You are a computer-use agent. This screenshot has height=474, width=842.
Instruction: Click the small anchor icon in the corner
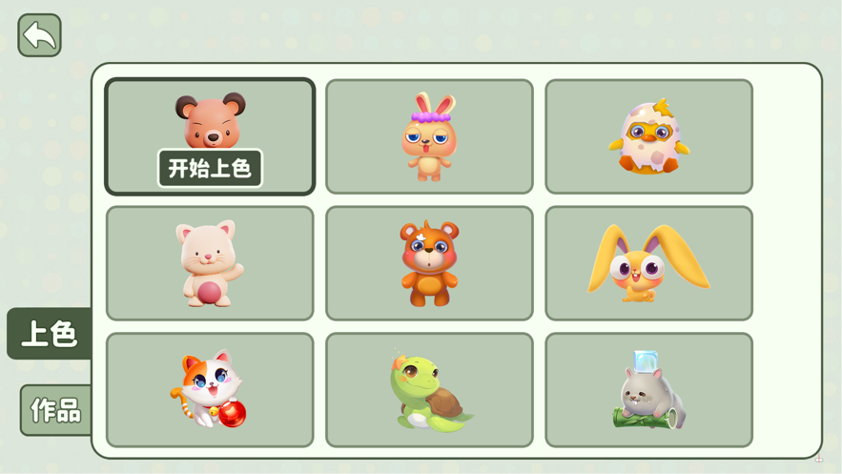point(819,459)
